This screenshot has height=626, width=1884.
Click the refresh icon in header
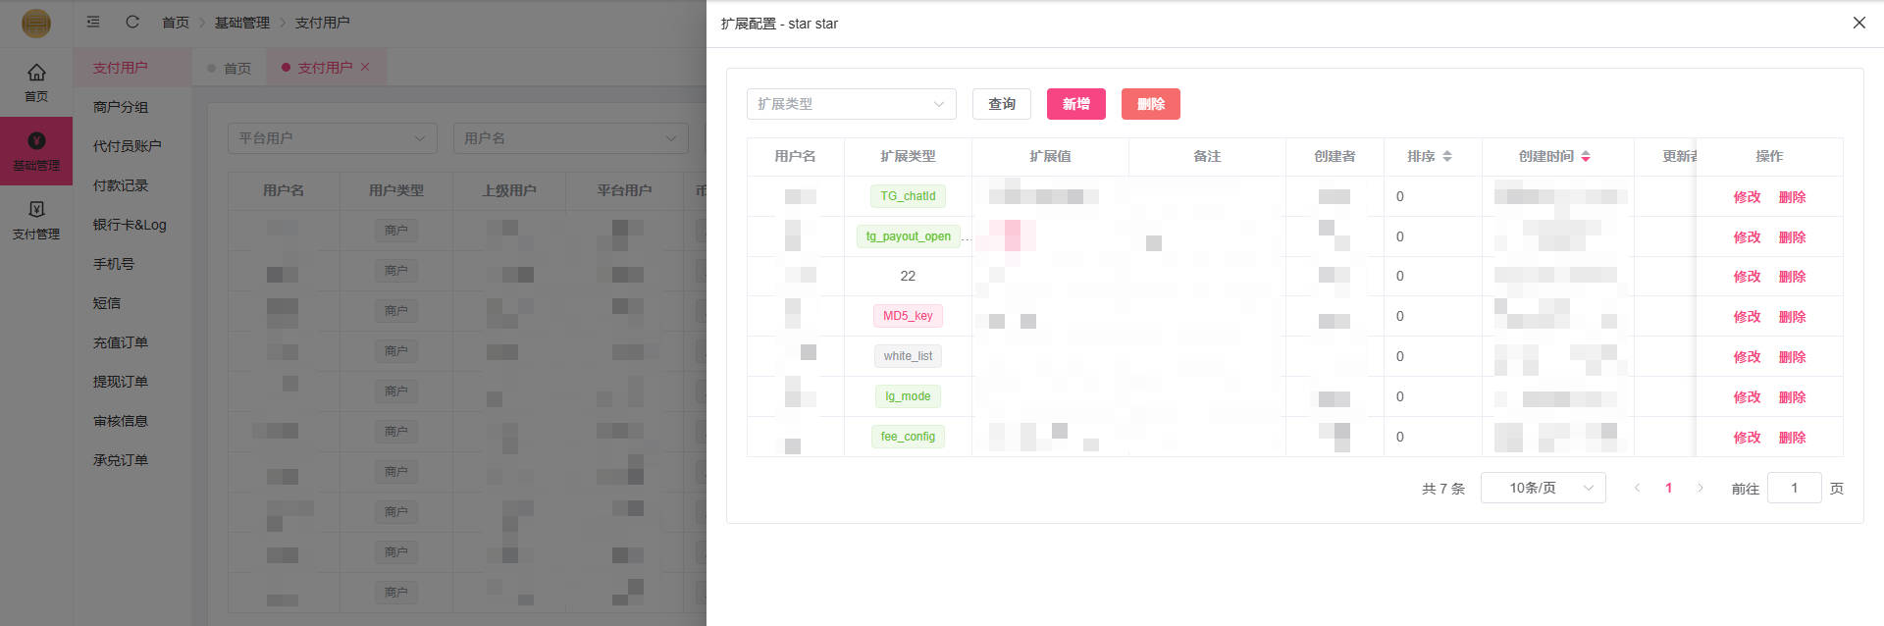tap(132, 22)
